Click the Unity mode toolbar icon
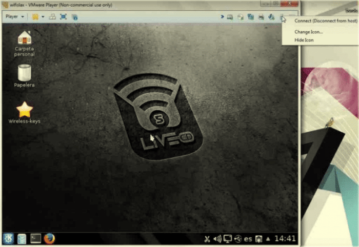Image resolution: width=359 pixels, height=247 pixels. [x=75, y=17]
